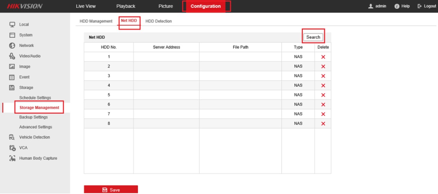Save the Net HDD configuration
This screenshot has height=194, width=438.
pos(111,190)
